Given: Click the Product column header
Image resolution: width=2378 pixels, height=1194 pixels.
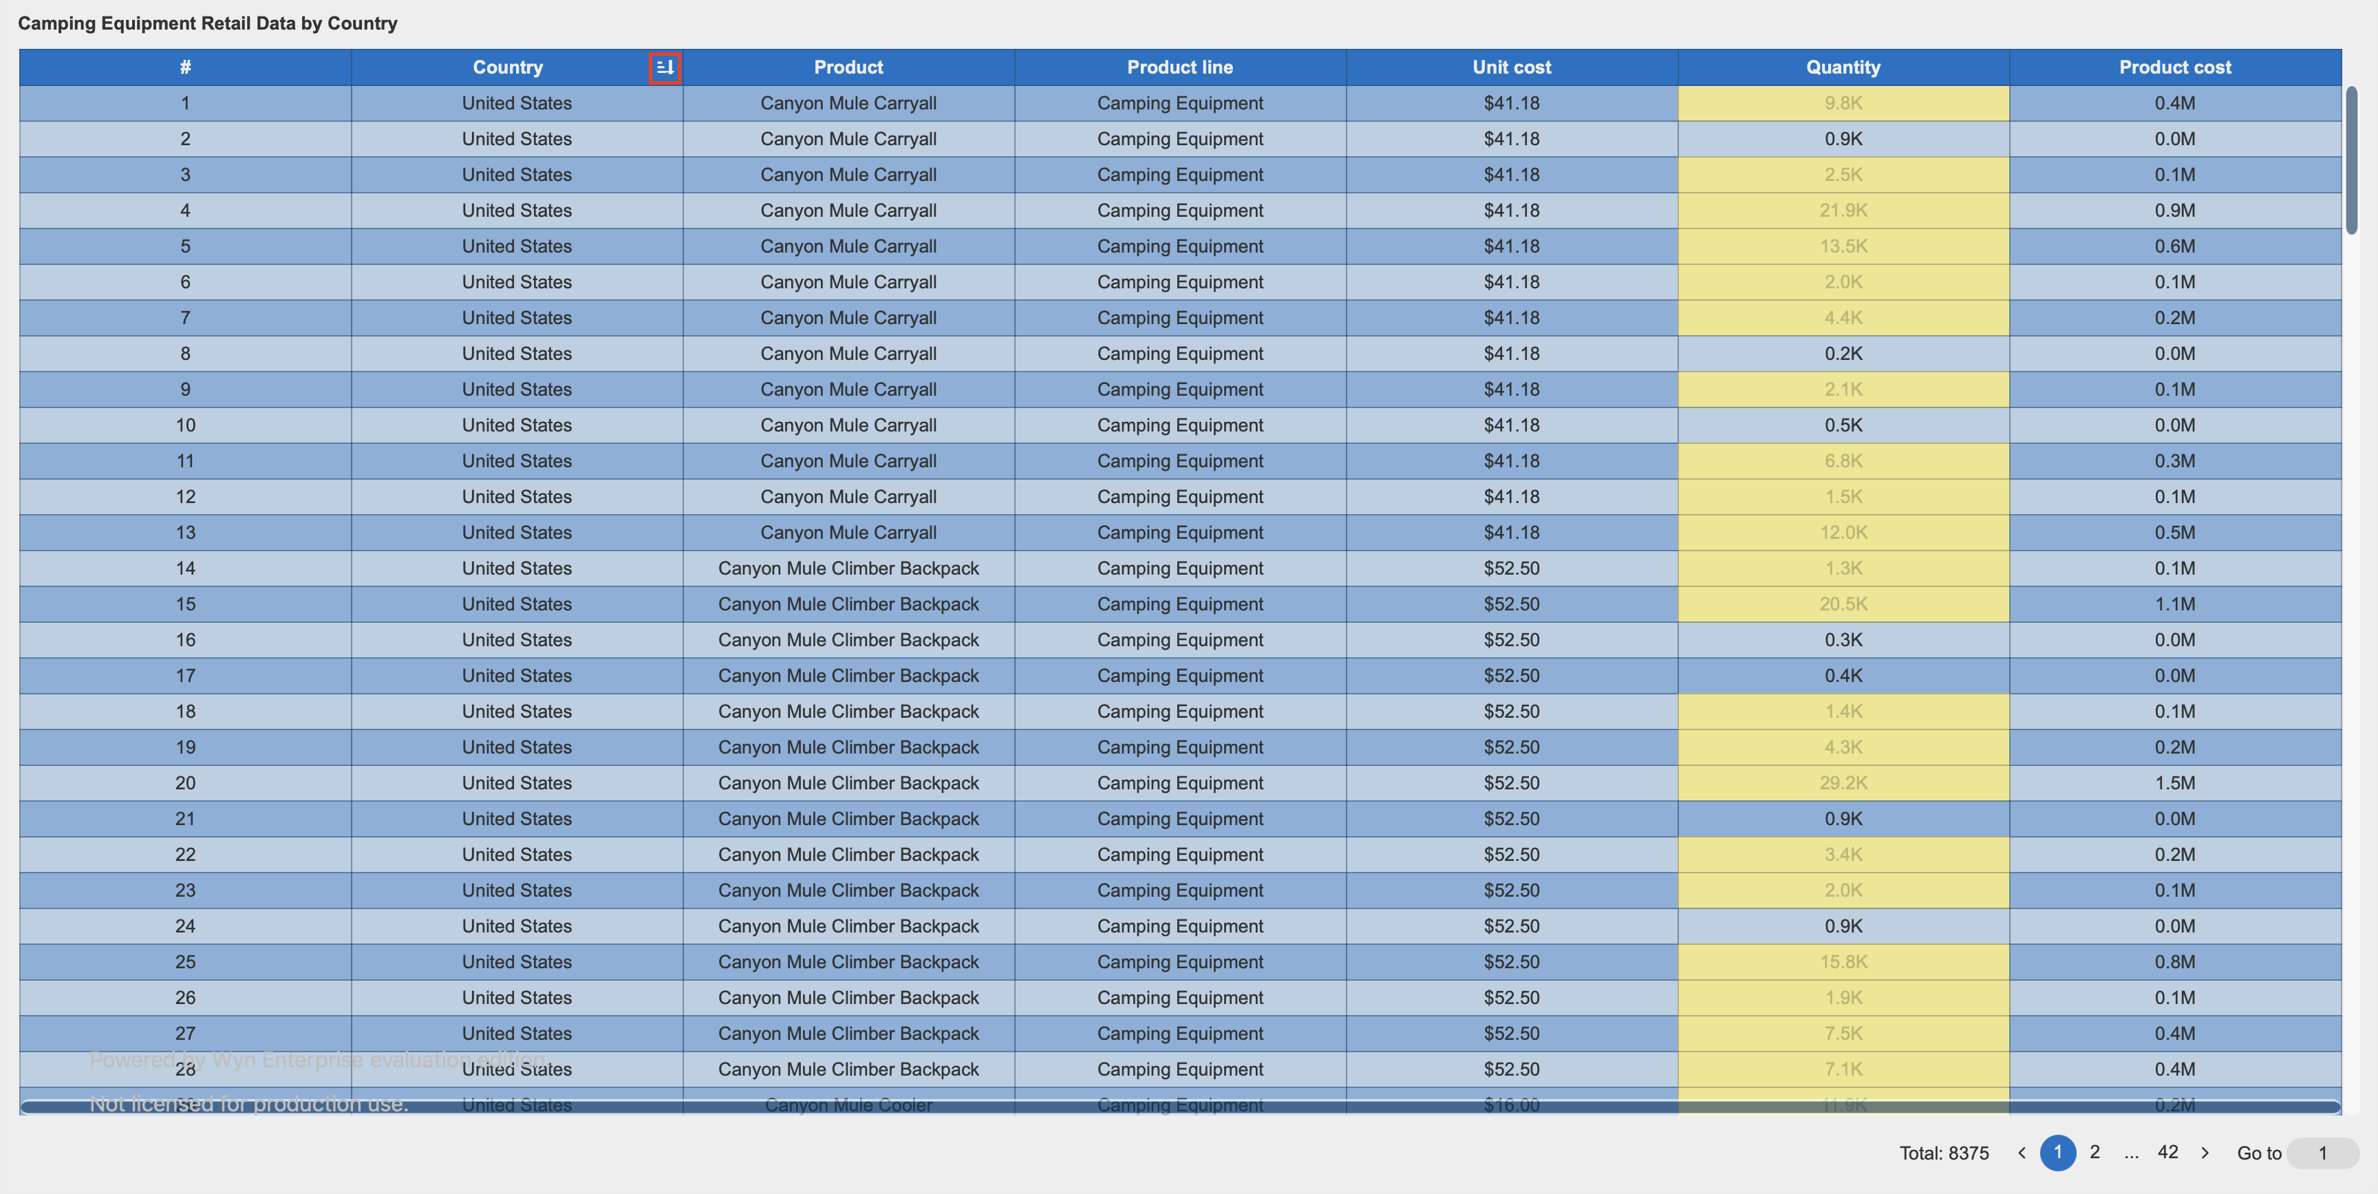Looking at the screenshot, I should [x=848, y=67].
